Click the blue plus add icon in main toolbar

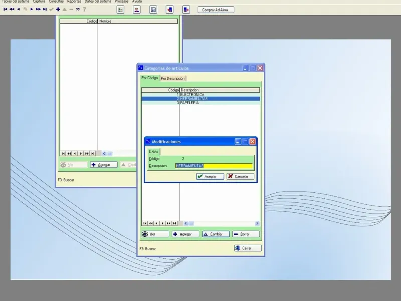tap(58, 9)
